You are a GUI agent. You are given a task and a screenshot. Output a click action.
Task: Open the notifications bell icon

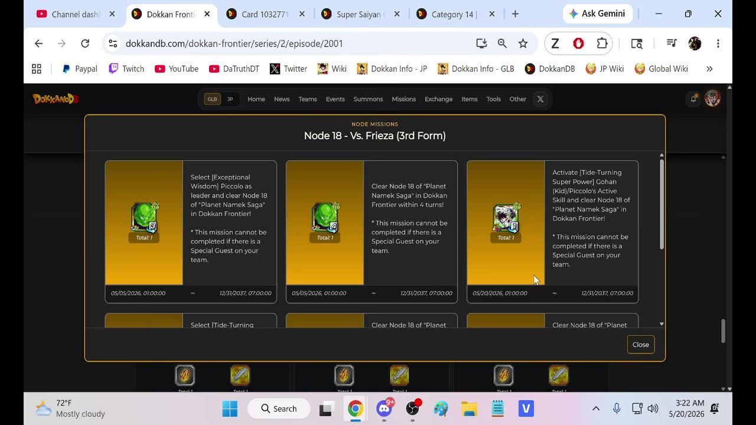(693, 99)
